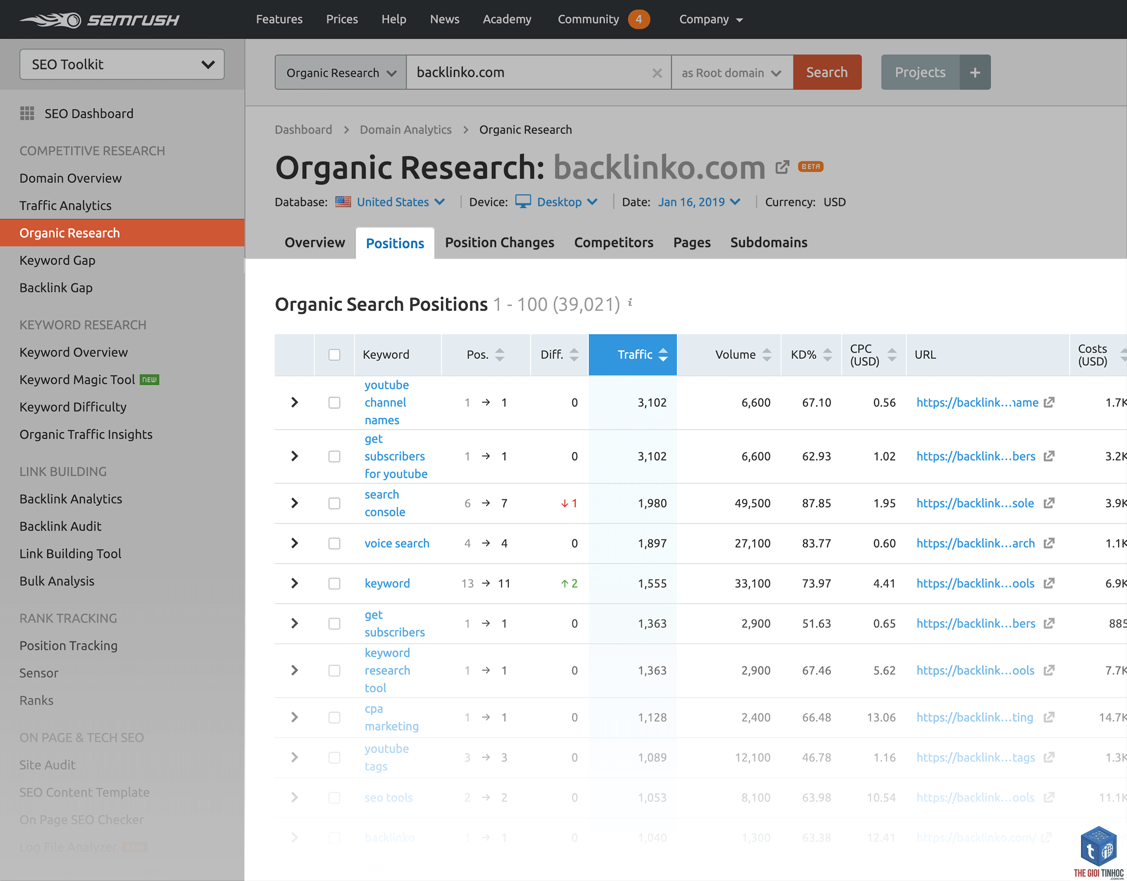This screenshot has width=1127, height=881.
Task: Open the Organic Research type dropdown
Action: (x=340, y=73)
